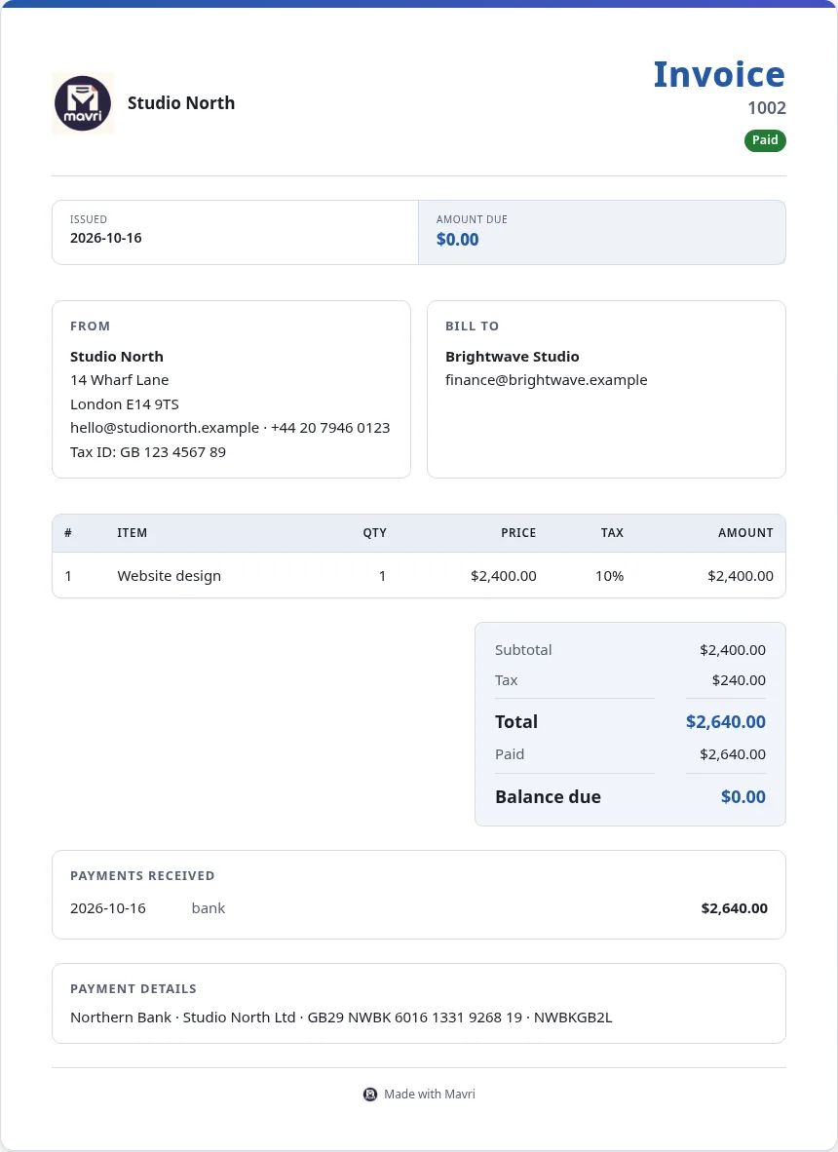
Task: Click the PRICE column header
Action: coord(518,533)
